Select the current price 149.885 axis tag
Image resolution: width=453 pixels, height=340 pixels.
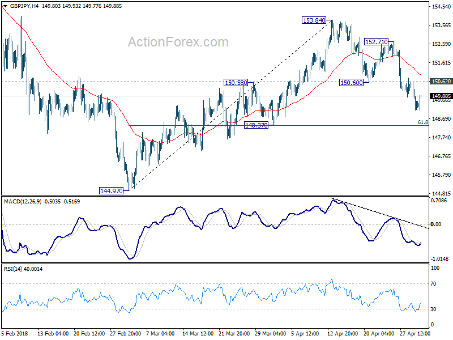click(x=441, y=96)
